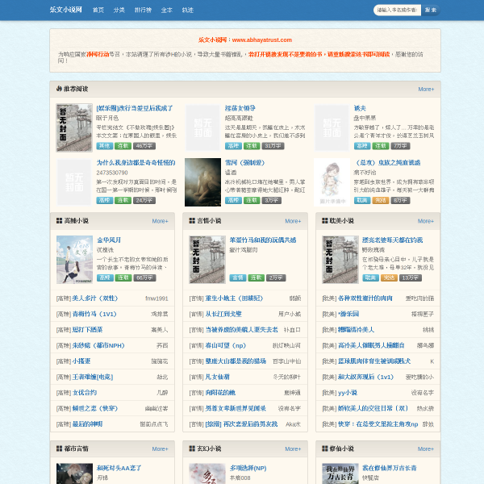Open the 排行榜 navigation item

pos(143,10)
